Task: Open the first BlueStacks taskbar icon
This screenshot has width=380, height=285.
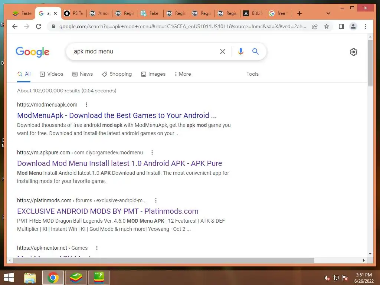Action: (x=76, y=278)
